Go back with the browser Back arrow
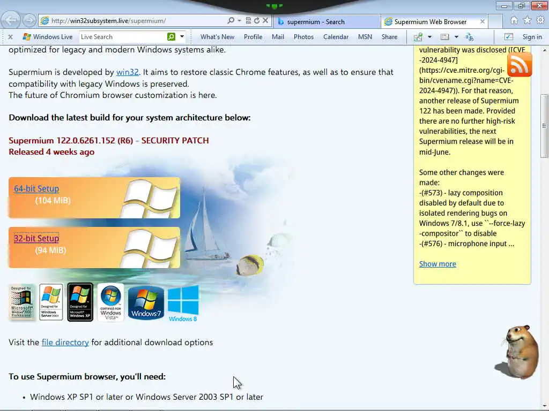Image resolution: width=549 pixels, height=411 pixels. [x=11, y=20]
